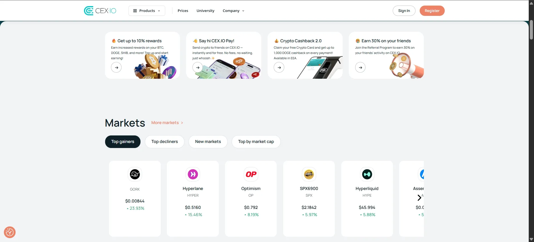Click the SPX6900 coin icon
534x242 pixels.
309,174
